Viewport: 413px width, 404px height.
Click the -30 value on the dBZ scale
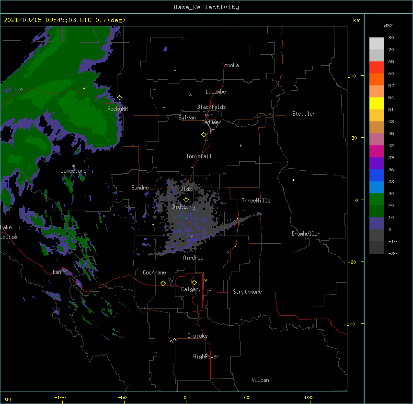[392, 253]
